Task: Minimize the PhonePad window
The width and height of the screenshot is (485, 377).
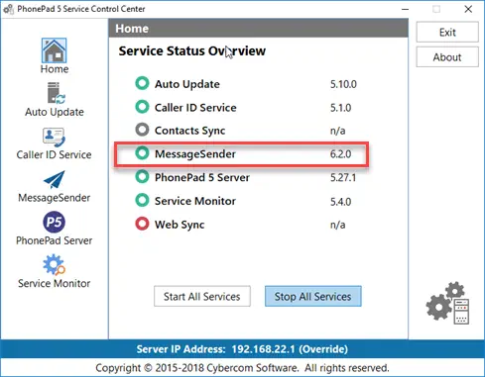Action: (405, 9)
